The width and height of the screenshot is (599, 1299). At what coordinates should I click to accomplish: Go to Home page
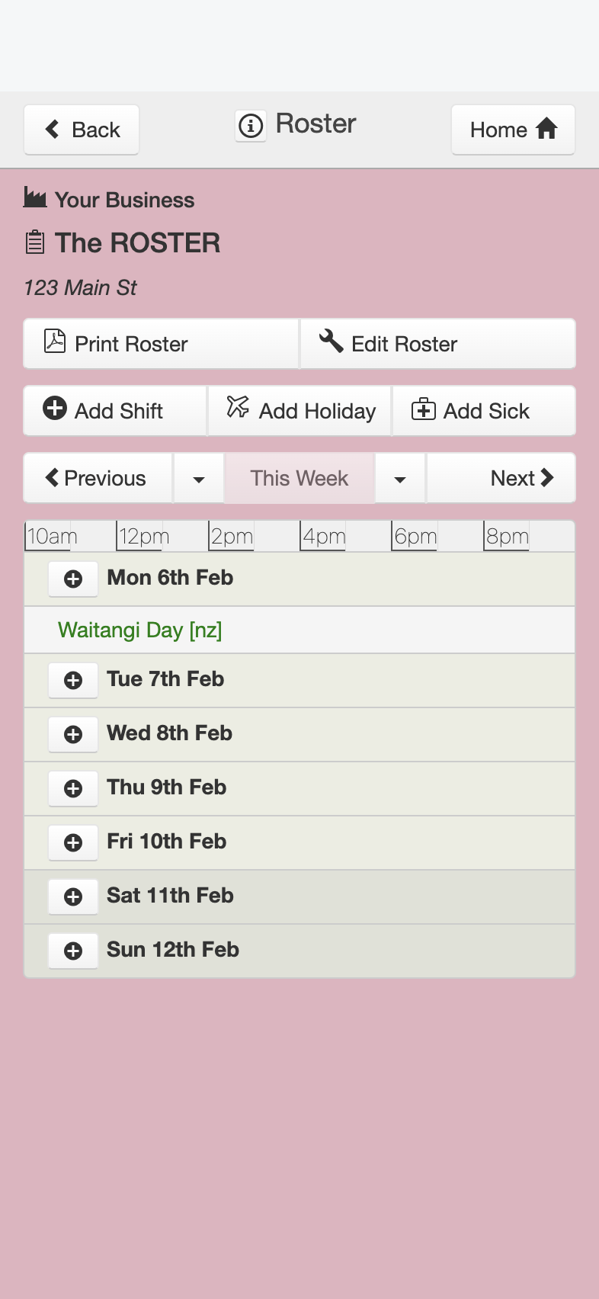(x=513, y=130)
